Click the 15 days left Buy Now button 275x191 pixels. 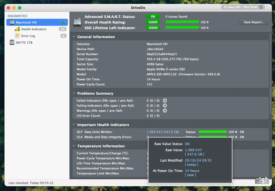pyautogui.click(x=243, y=7)
